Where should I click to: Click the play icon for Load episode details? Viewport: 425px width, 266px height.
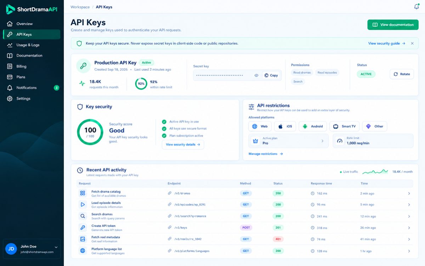pos(83,204)
